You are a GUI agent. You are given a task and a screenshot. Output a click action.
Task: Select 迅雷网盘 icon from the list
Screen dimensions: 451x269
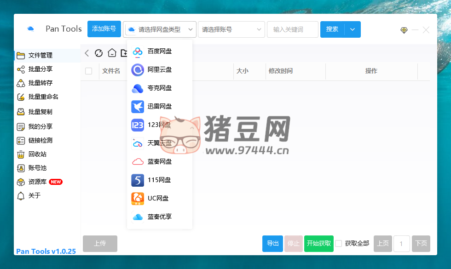pyautogui.click(x=138, y=107)
